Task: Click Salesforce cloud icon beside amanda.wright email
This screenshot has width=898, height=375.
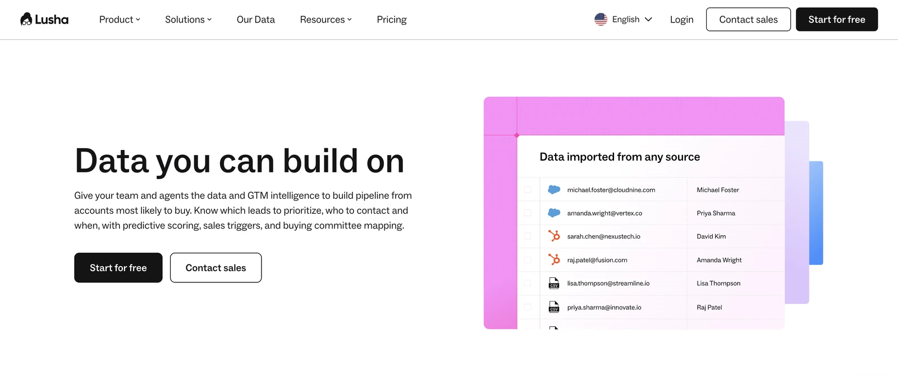Action: (x=554, y=213)
